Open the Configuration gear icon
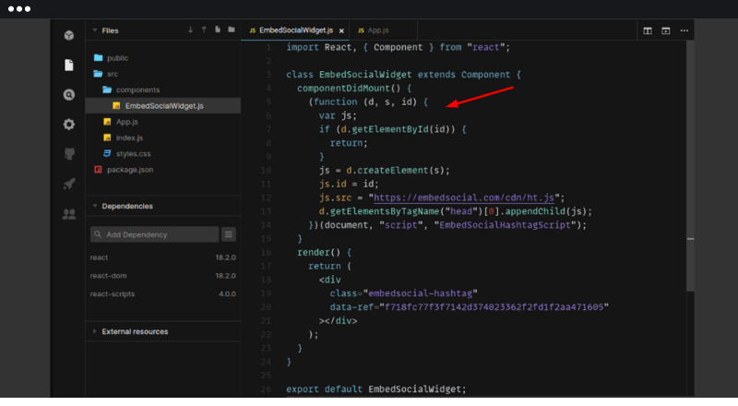Viewport: 738px width, 406px height. 68,125
